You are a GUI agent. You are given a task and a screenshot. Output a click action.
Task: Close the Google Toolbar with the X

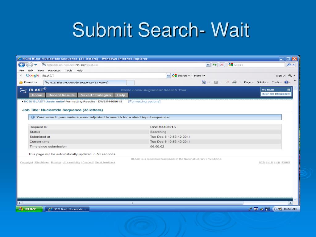21,75
